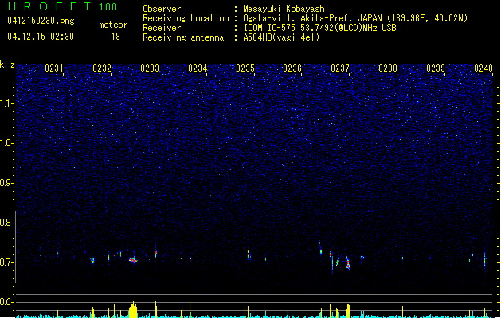Image resolution: width=501 pixels, height=318 pixels.
Task: Click the widest yellow power peak before 0233
Action: point(133,309)
